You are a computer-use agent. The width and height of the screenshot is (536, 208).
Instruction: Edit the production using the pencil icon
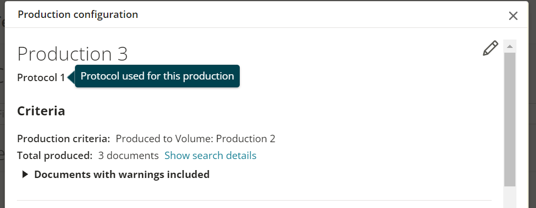(x=490, y=48)
